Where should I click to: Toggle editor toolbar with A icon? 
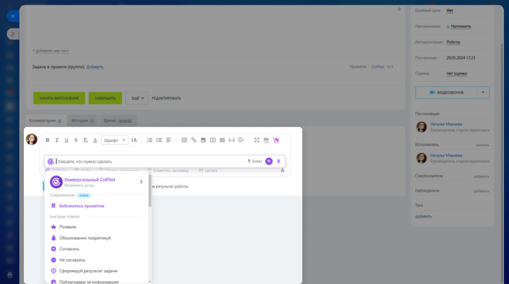point(283,171)
